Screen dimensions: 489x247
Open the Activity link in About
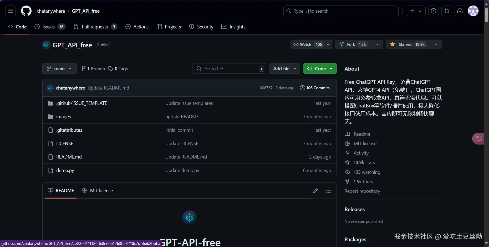[357, 153]
